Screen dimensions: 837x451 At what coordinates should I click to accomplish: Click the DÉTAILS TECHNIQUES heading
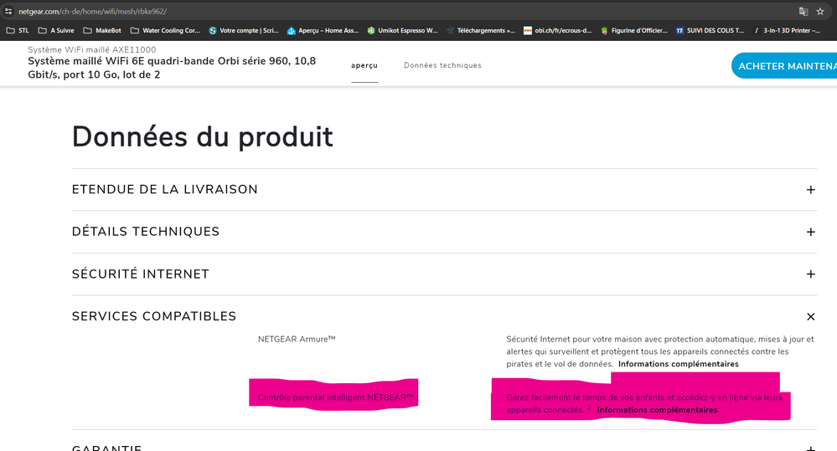tap(146, 232)
